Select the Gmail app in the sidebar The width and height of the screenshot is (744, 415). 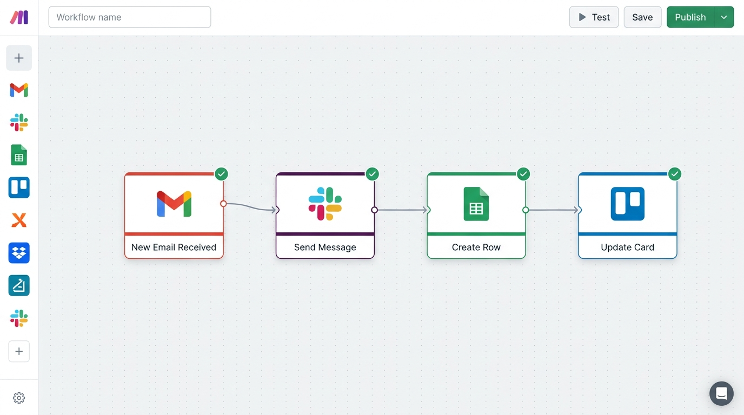19,90
